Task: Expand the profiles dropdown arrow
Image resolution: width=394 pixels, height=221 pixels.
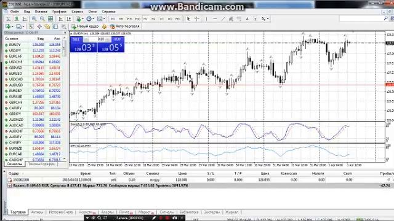Action: tap(23, 26)
